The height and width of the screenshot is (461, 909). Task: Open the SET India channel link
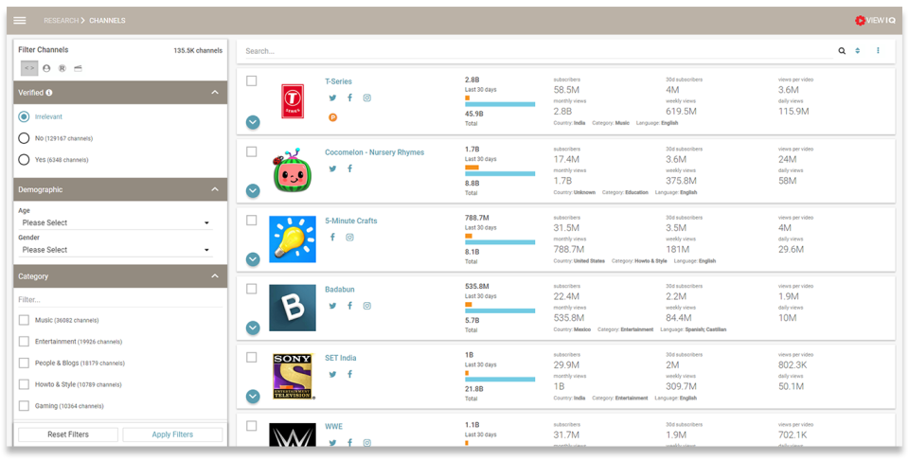(340, 358)
